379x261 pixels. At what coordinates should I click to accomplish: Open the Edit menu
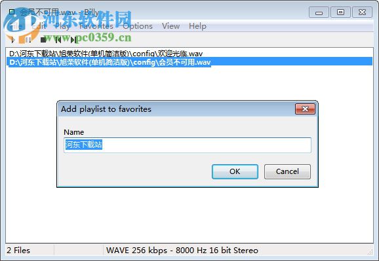(39, 26)
